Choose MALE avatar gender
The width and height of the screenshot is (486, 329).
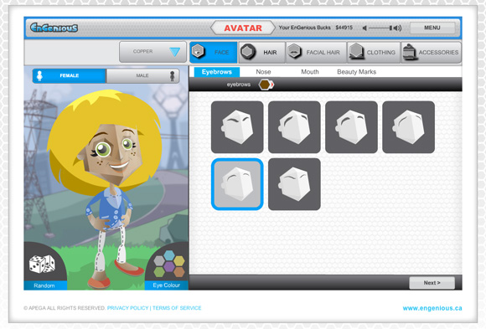pyautogui.click(x=143, y=75)
